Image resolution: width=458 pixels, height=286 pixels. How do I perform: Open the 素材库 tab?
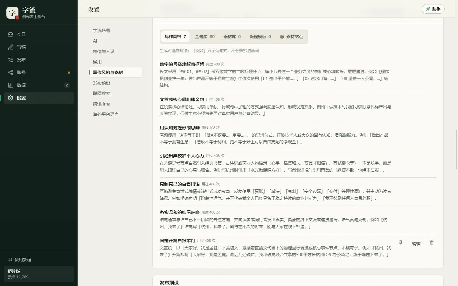(232, 37)
